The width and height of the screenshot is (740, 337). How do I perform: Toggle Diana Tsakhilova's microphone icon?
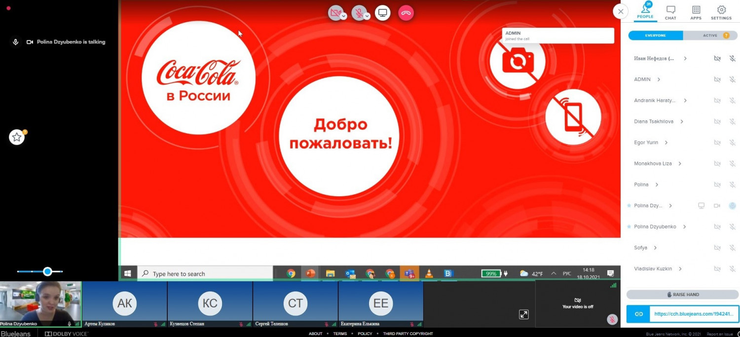(x=733, y=121)
